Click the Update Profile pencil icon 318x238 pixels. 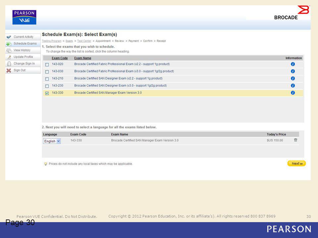(x=9, y=57)
